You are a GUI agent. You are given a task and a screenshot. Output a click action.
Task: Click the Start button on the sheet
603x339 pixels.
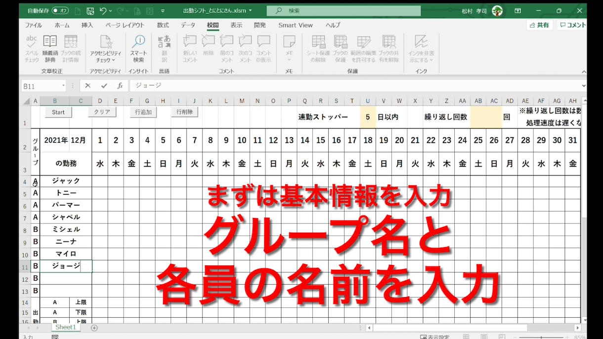[58, 112]
